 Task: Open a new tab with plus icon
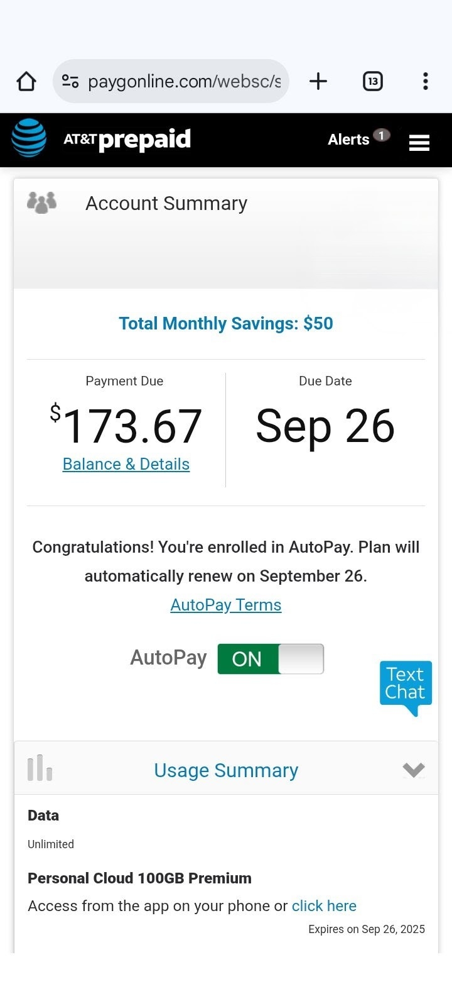click(318, 81)
